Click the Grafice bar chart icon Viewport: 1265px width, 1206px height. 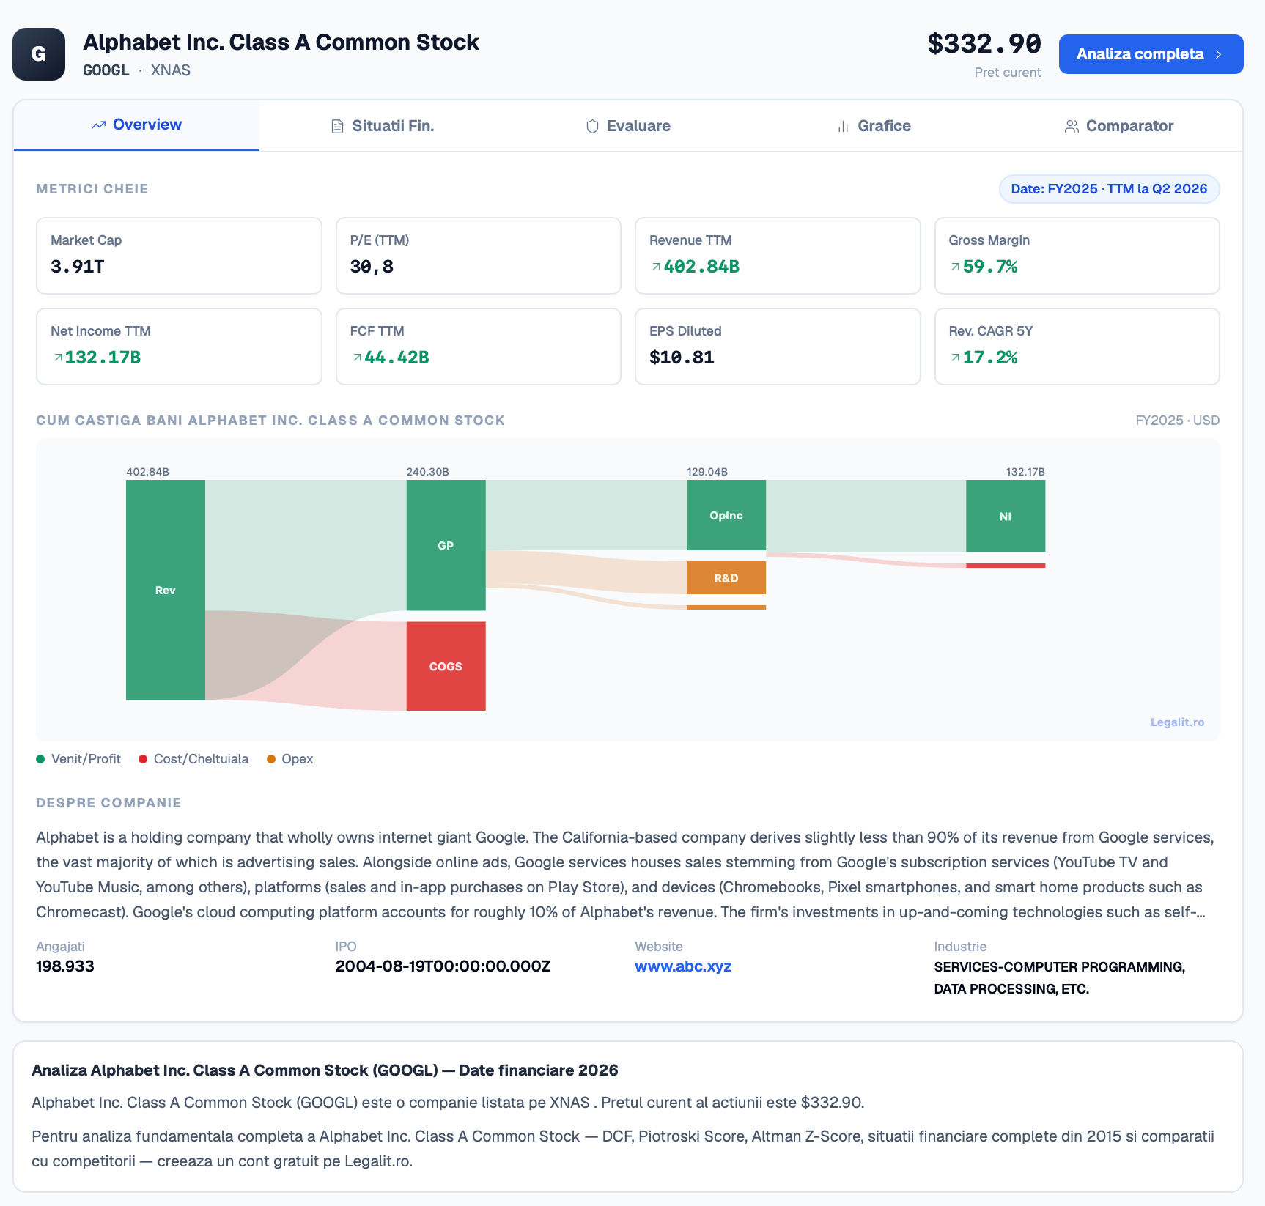pos(843,127)
